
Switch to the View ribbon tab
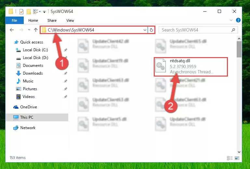point(70,20)
